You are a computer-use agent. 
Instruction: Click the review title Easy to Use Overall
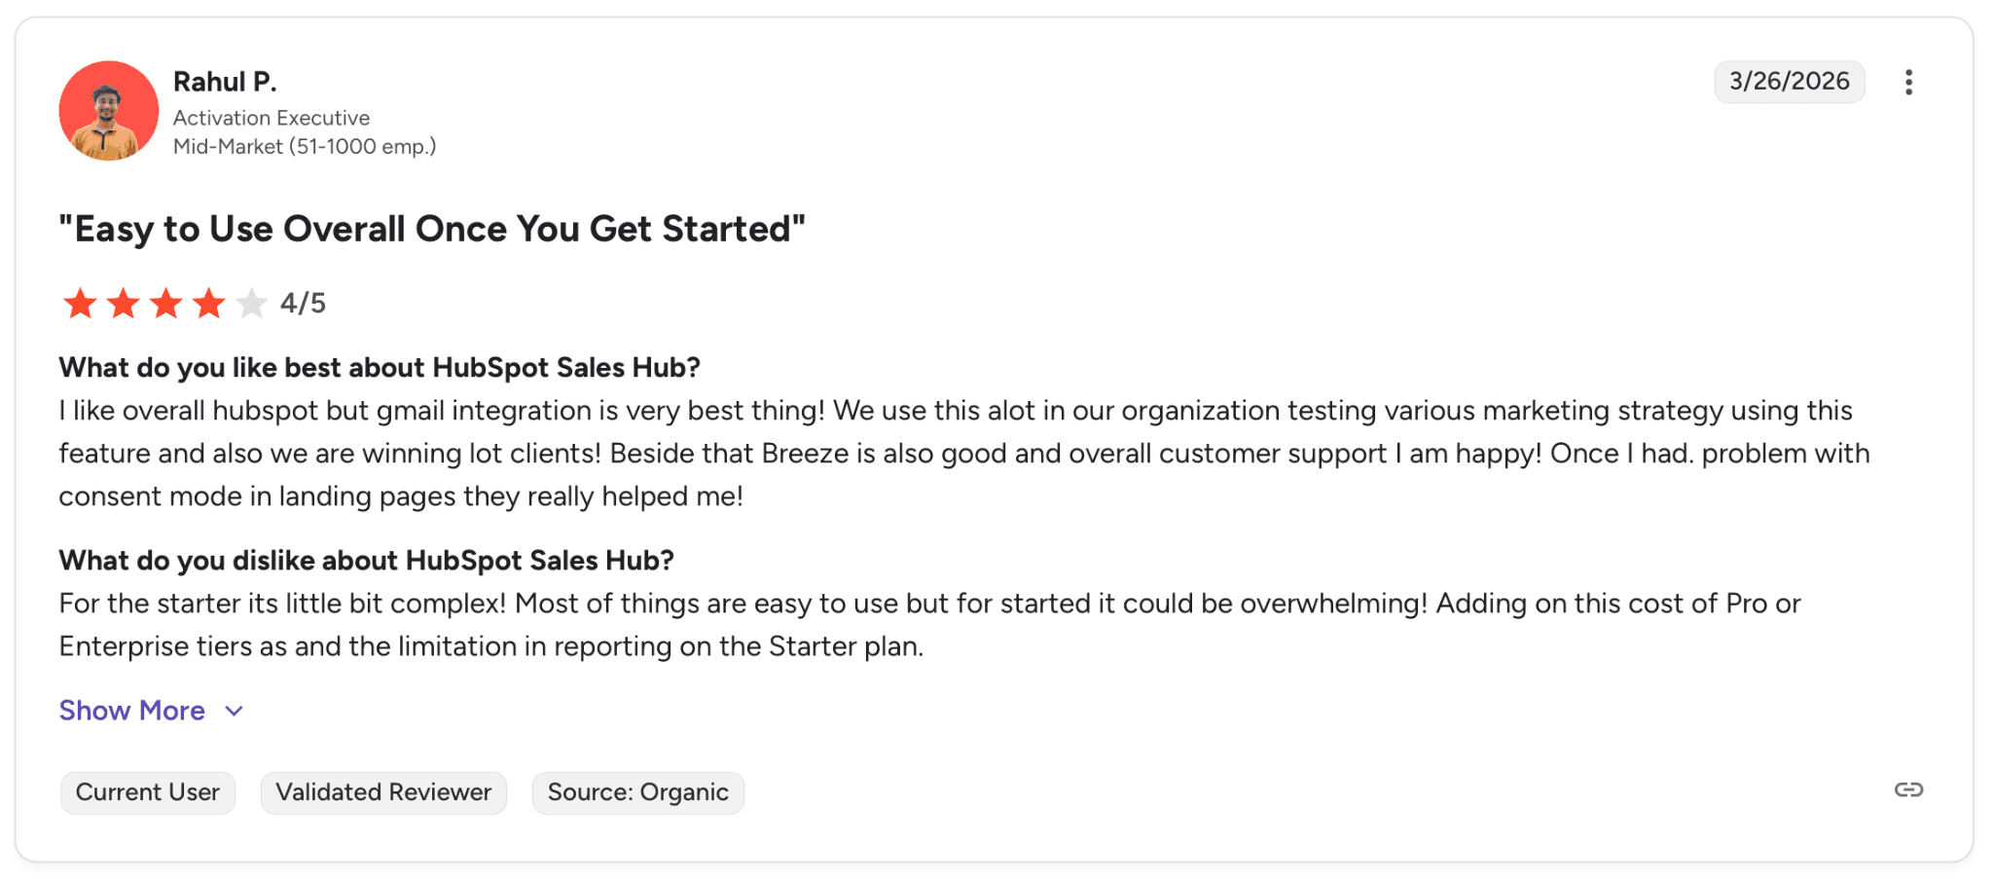(432, 229)
